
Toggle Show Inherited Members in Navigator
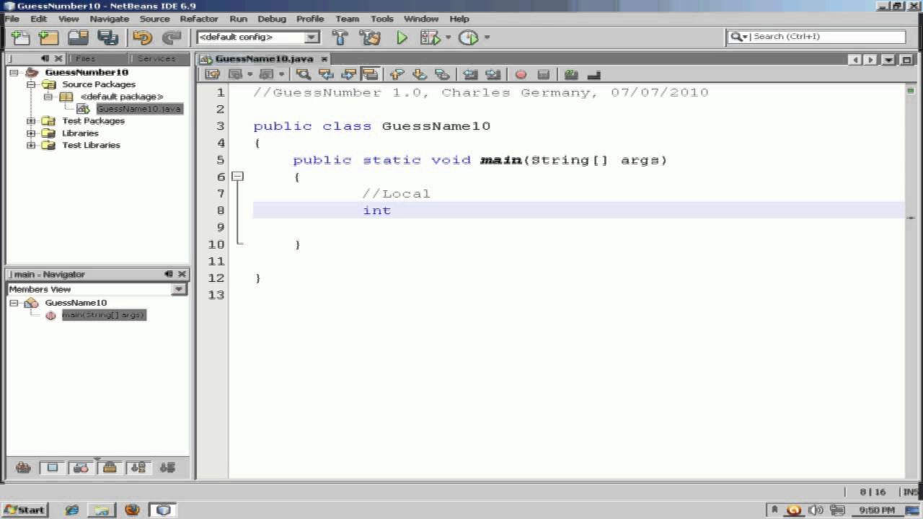click(23, 468)
